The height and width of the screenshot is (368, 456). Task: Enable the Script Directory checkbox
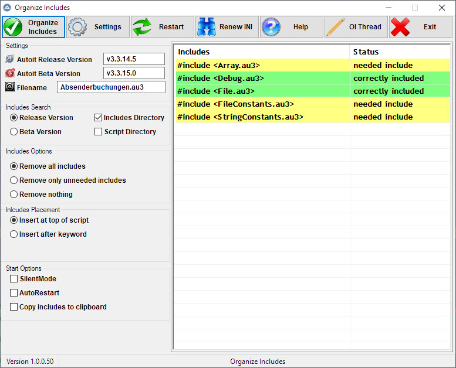point(99,132)
